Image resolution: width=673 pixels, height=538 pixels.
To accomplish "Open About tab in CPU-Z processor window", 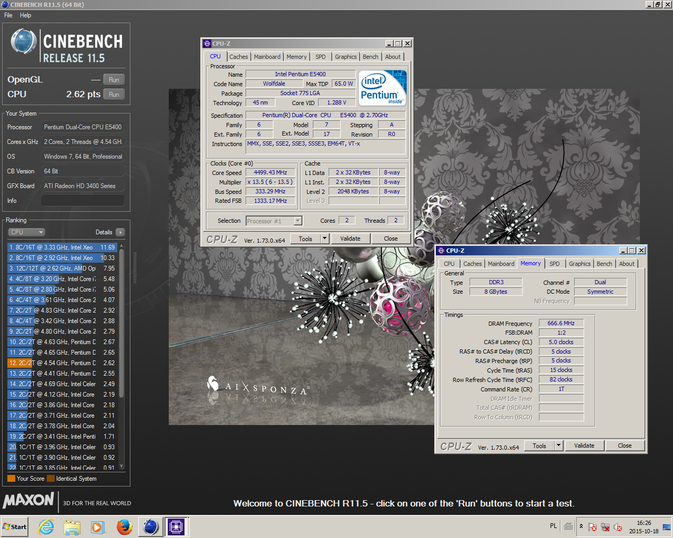I will pos(393,57).
